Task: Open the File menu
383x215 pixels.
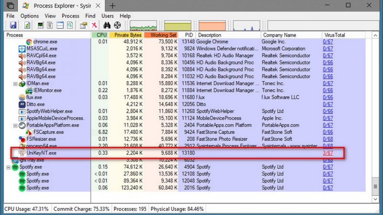Action: point(10,16)
